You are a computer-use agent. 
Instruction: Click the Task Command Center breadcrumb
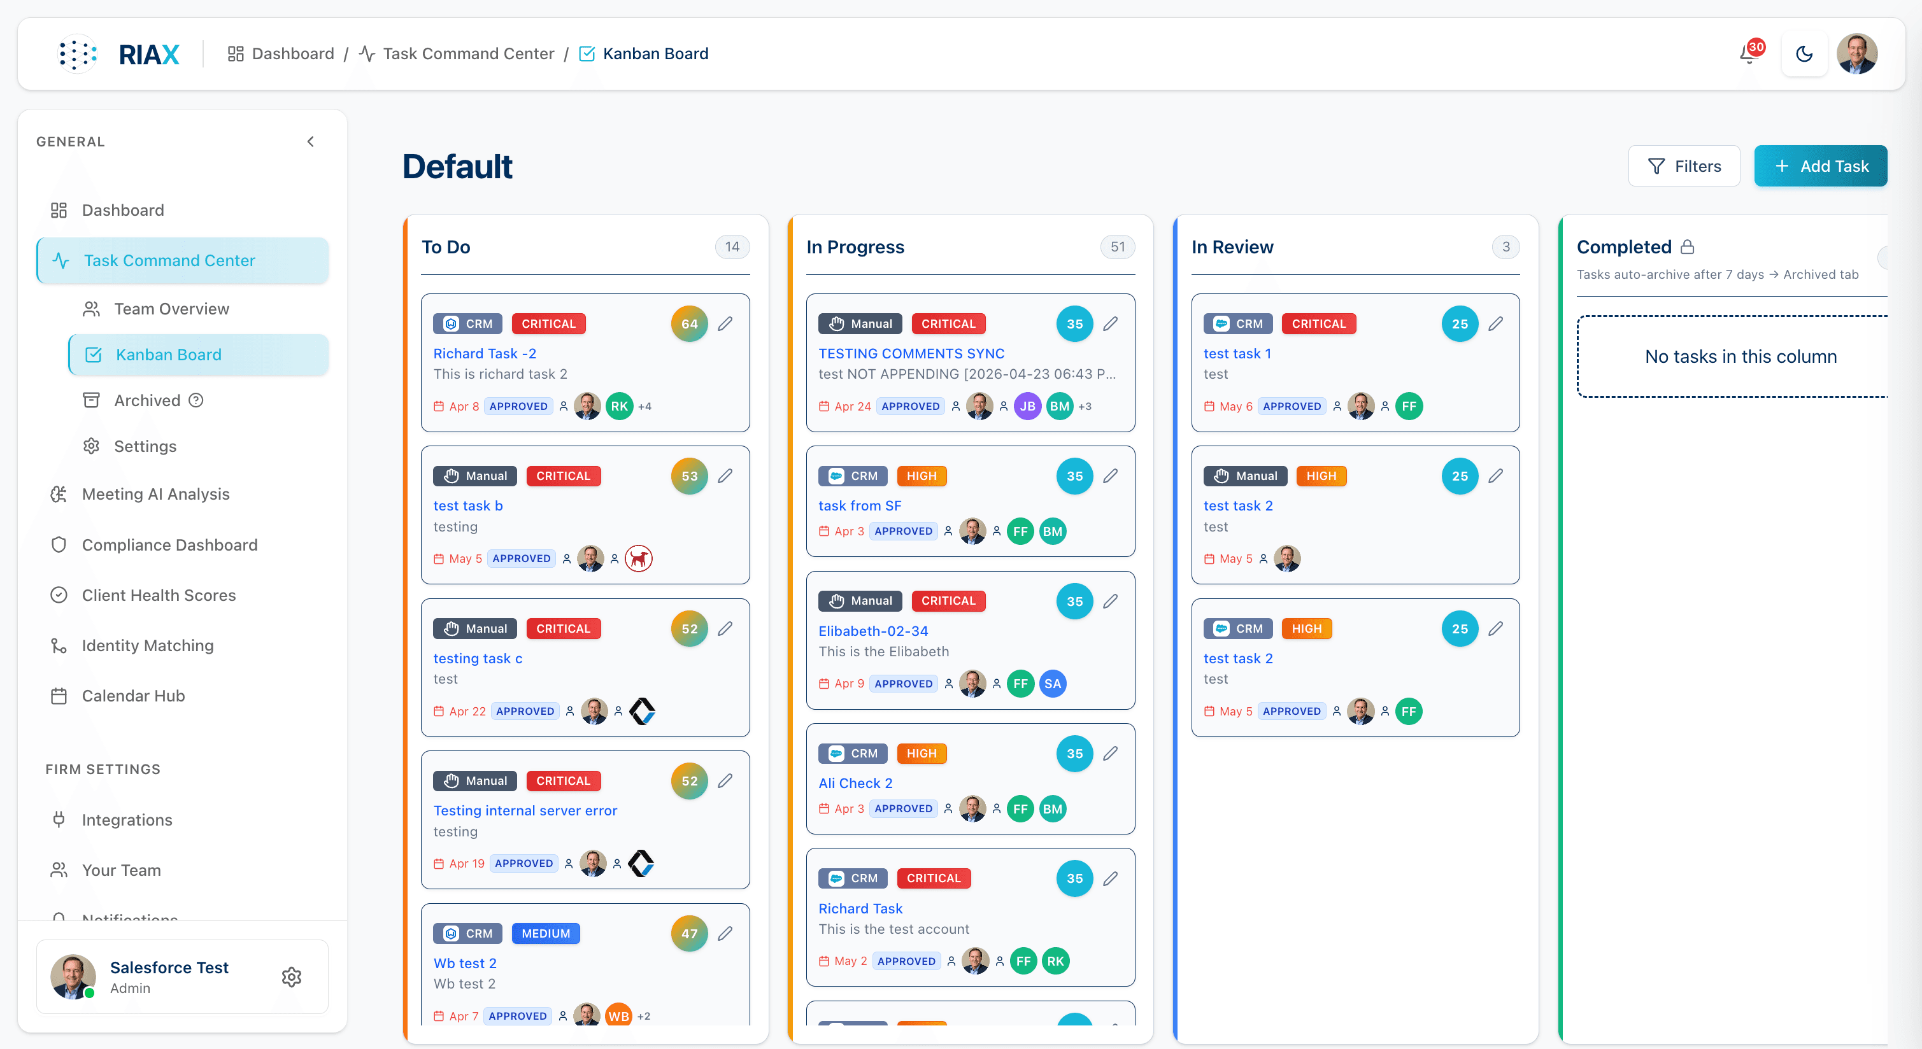click(x=457, y=53)
